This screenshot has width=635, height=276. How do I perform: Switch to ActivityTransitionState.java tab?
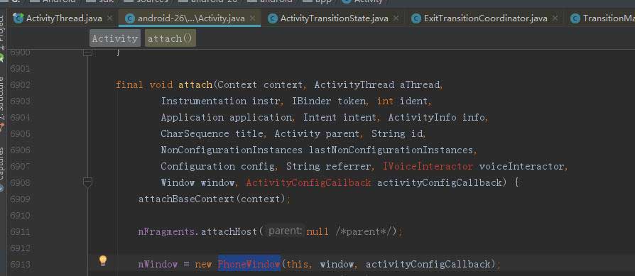coord(334,18)
